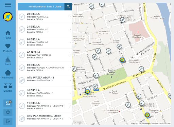Open the hamburger menu icon
The width and height of the screenshot is (174, 127).
point(8,5)
